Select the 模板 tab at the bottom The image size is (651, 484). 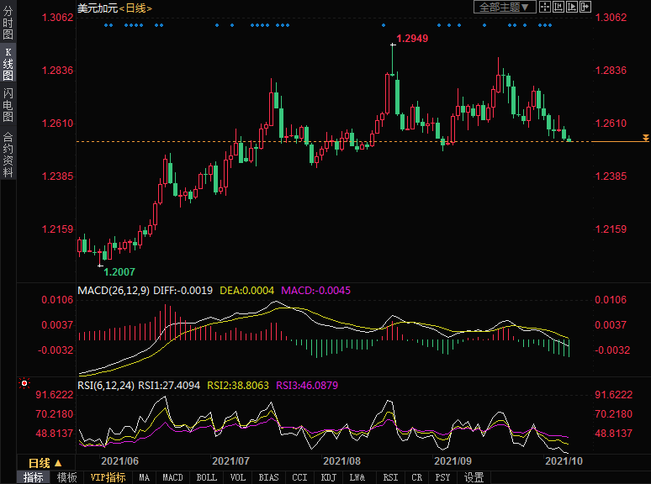[67, 477]
